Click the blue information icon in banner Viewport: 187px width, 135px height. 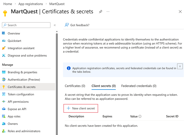coord(69,68)
